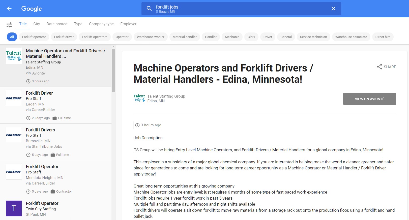
Task: Select the All filter chip
Action: [x=12, y=37]
